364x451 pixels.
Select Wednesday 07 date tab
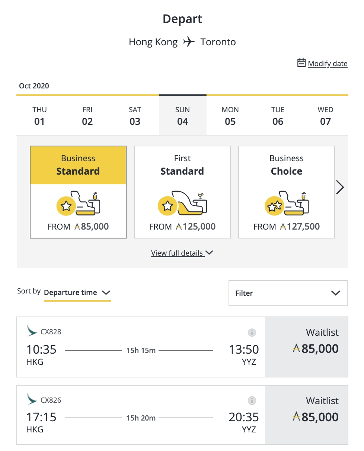(x=325, y=116)
